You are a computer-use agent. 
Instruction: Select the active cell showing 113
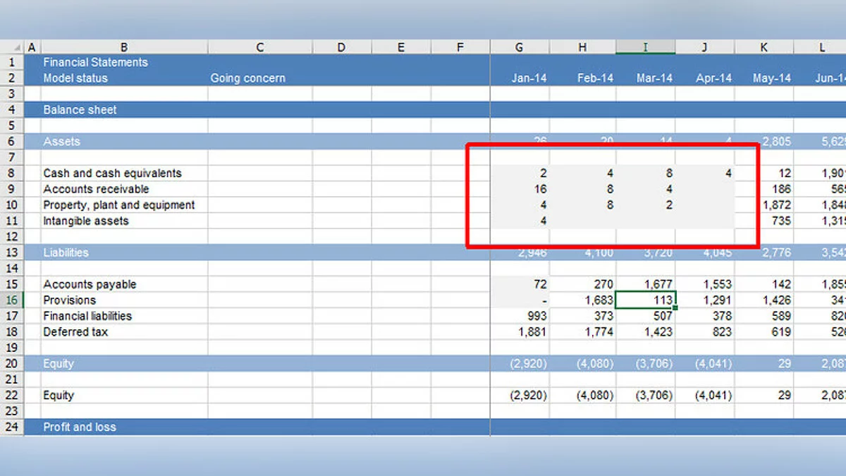[646, 300]
